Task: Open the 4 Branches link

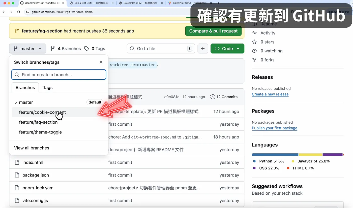Action: tap(66, 49)
